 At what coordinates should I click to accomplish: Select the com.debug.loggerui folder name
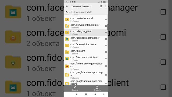point(81,31)
